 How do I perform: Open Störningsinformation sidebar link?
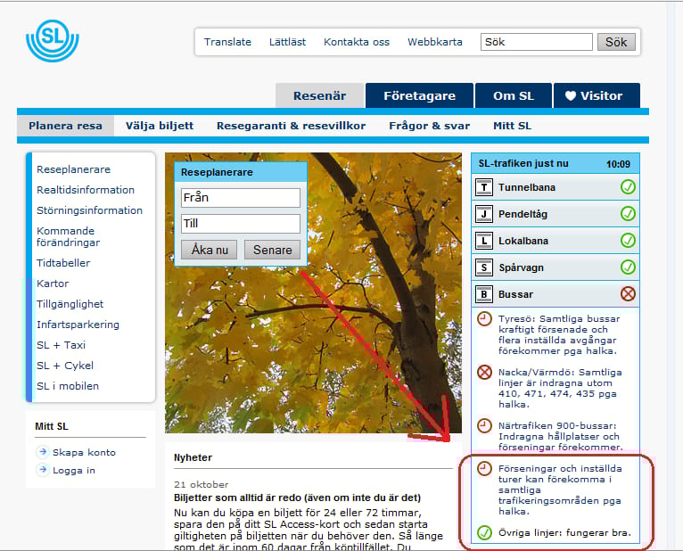pos(89,210)
